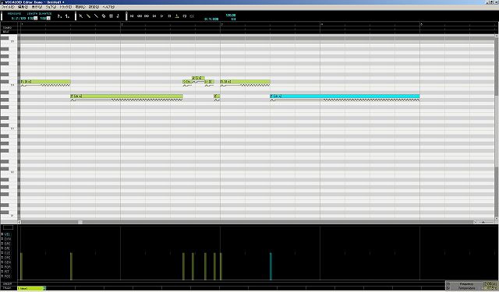Select the arrow pointer tool

(x=81, y=16)
